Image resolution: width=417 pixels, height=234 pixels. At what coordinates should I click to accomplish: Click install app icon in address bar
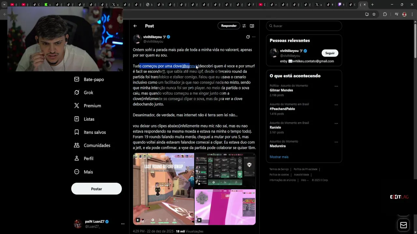367,14
